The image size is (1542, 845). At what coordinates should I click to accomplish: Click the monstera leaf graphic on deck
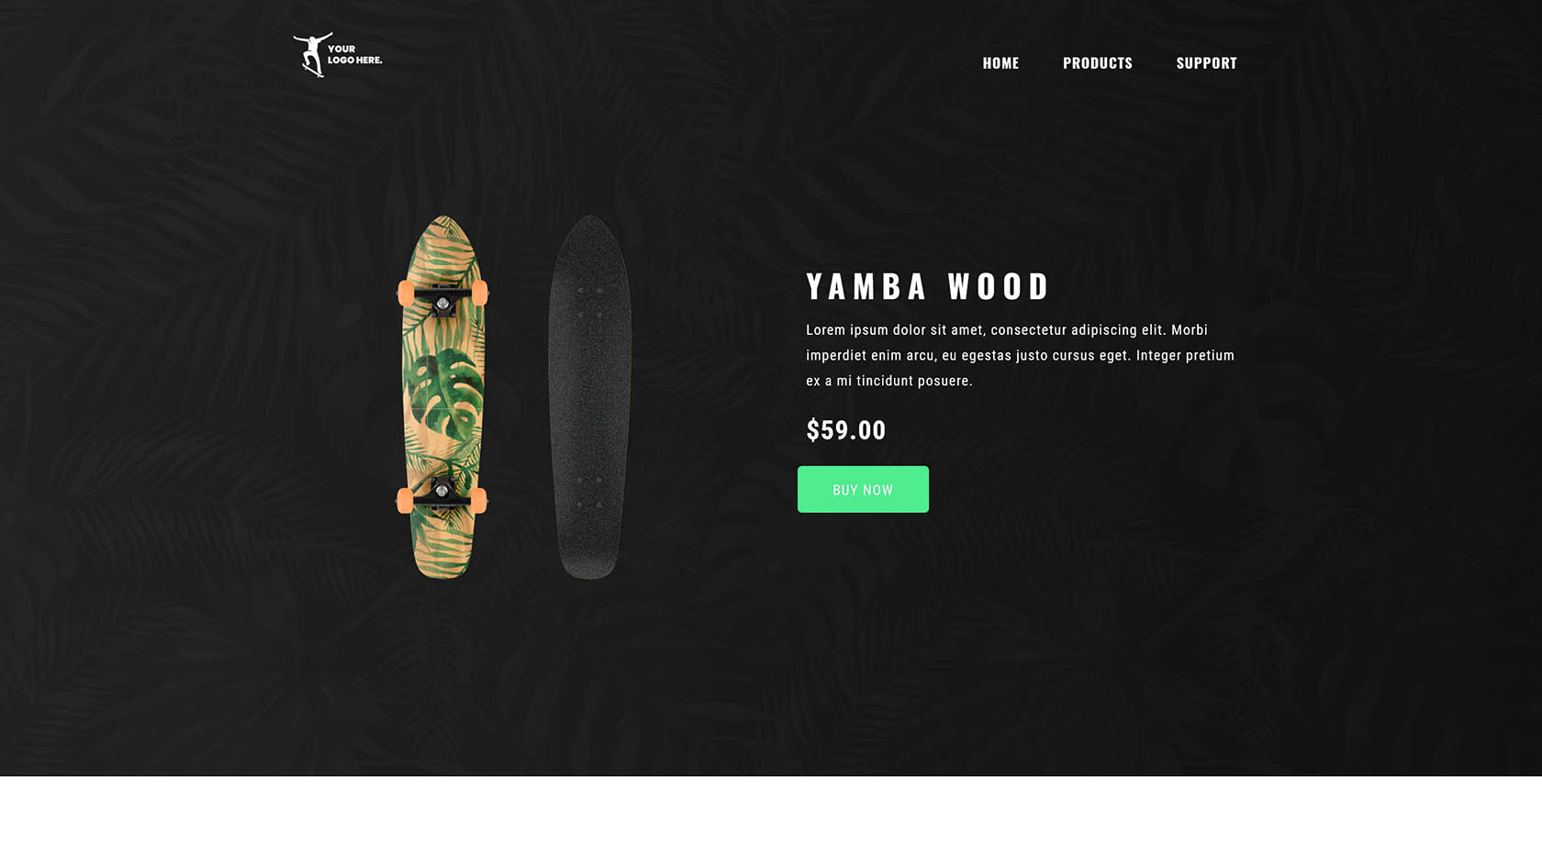coord(444,393)
